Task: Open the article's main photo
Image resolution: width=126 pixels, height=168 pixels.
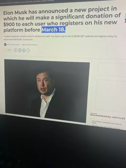Action: click(x=47, y=91)
